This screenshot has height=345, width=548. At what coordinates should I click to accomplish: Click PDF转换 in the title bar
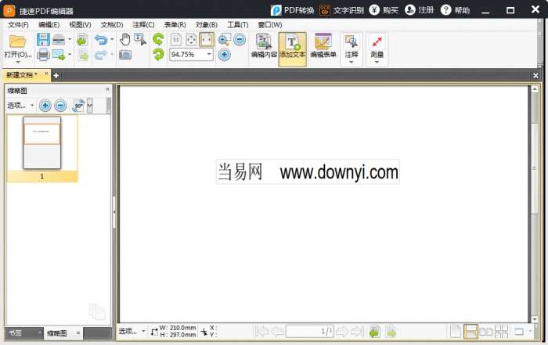[x=292, y=10]
